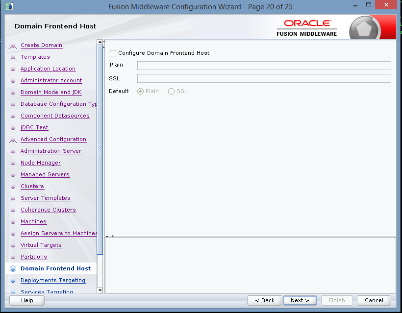This screenshot has height=313, width=402.
Task: Click Virtual Targets step bullet icon
Action: 13,245
